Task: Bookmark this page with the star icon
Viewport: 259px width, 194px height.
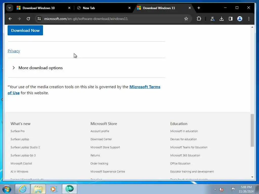Action: pos(186,19)
